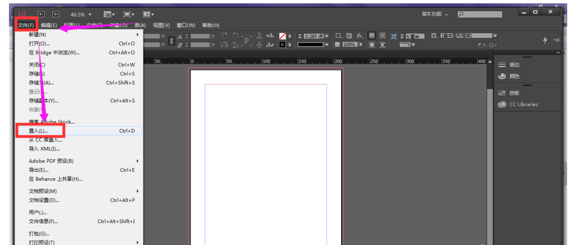Click the St Adobe Stock icon
Image resolution: width=570 pixels, height=245 pixels.
pos(56,13)
